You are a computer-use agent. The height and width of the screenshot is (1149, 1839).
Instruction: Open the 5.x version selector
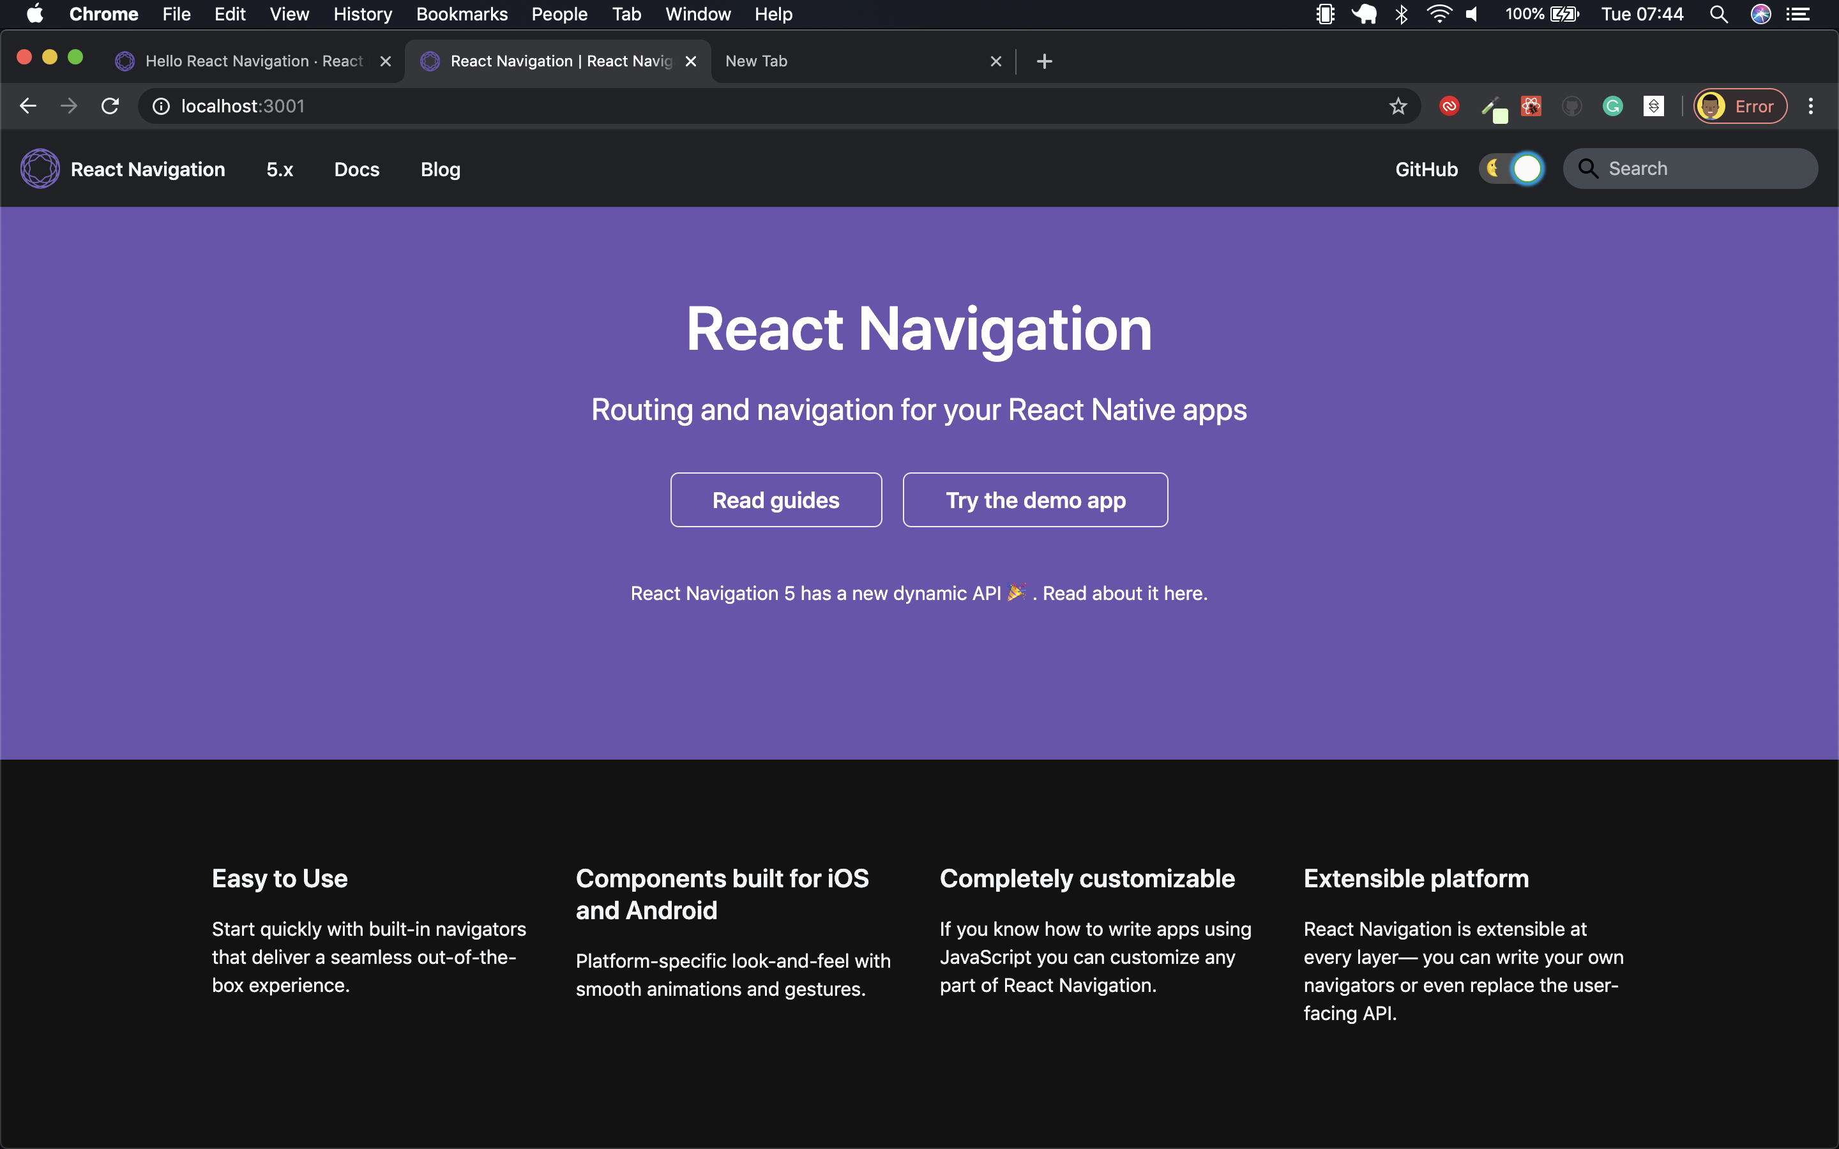(280, 169)
